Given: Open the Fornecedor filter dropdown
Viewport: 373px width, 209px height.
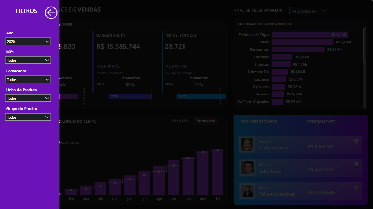Looking at the screenshot, I should [28, 79].
